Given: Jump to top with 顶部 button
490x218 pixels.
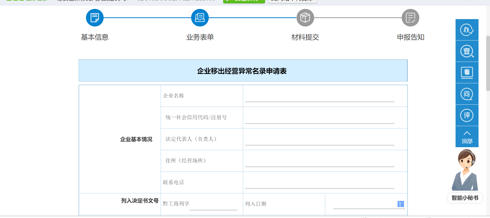Looking at the screenshot, I should click(x=467, y=137).
